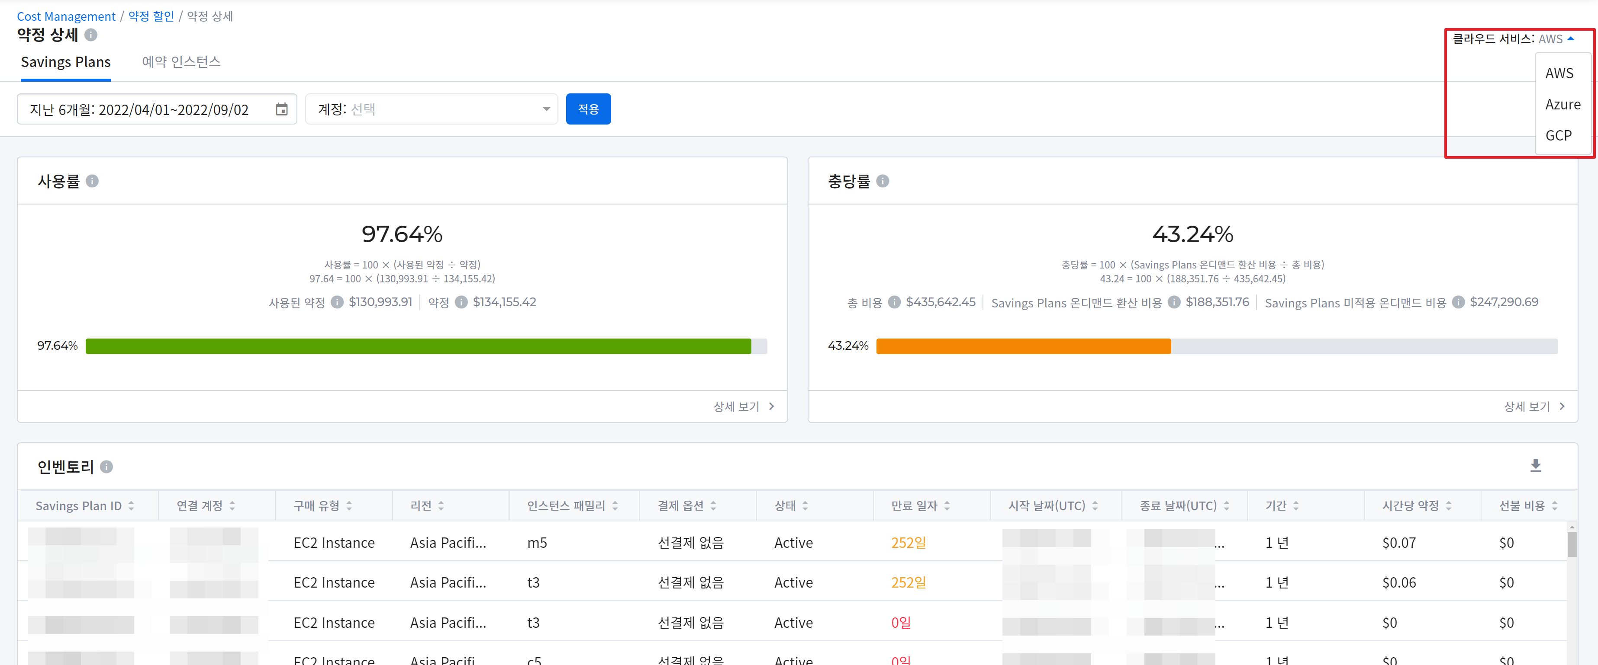Sort table by 시간당 약정 column
This screenshot has width=1598, height=665.
(1449, 506)
